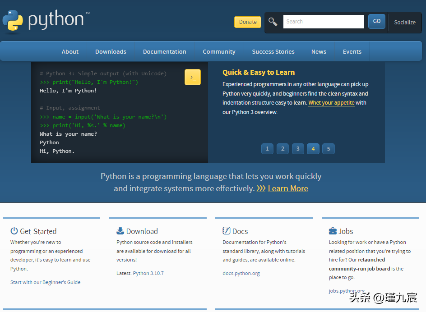The width and height of the screenshot is (426, 312).
Task: Switch to slide 3
Action: point(298,148)
